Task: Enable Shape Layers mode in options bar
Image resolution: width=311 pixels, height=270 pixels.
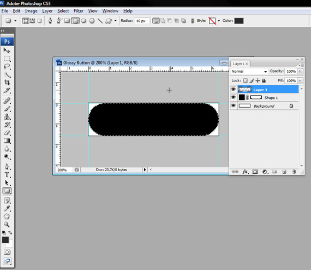Action: (x=26, y=21)
